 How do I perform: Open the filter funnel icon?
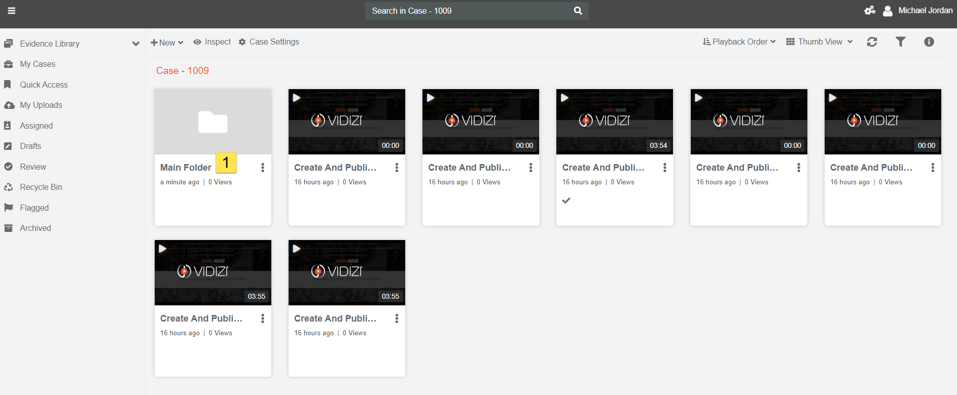[x=900, y=42]
